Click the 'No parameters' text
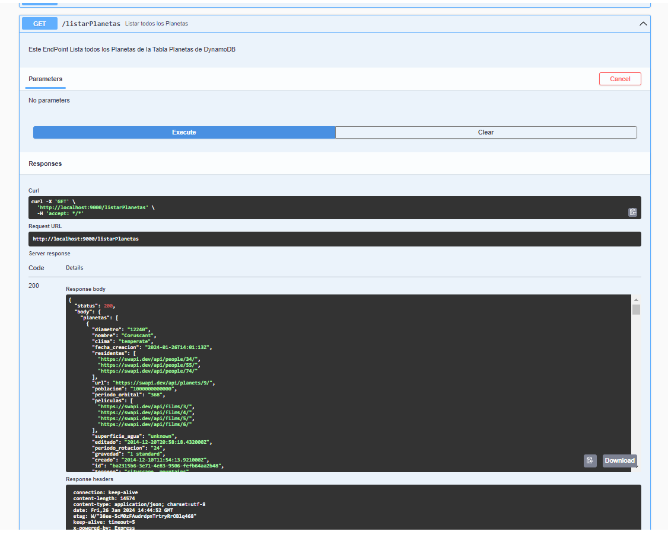Image resolution: width=668 pixels, height=551 pixels. pos(49,100)
